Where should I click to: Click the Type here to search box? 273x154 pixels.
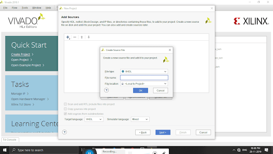44,150
